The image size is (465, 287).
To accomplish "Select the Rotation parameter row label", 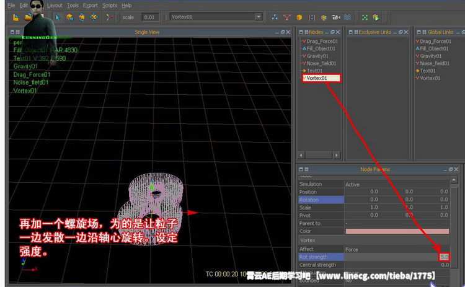I will click(x=321, y=200).
